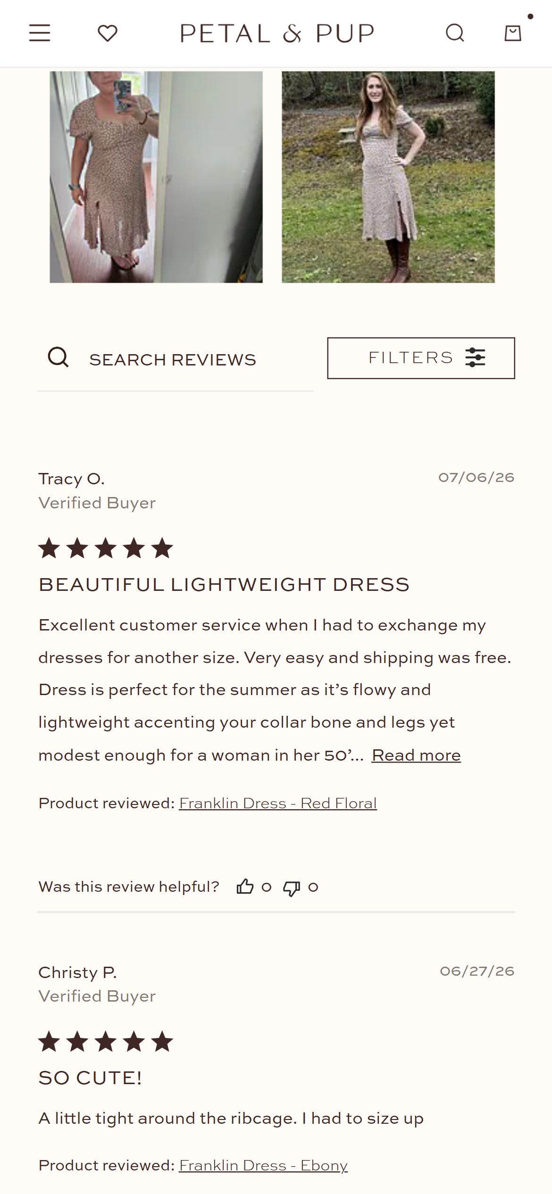Open the shopping bag cart

tap(513, 33)
